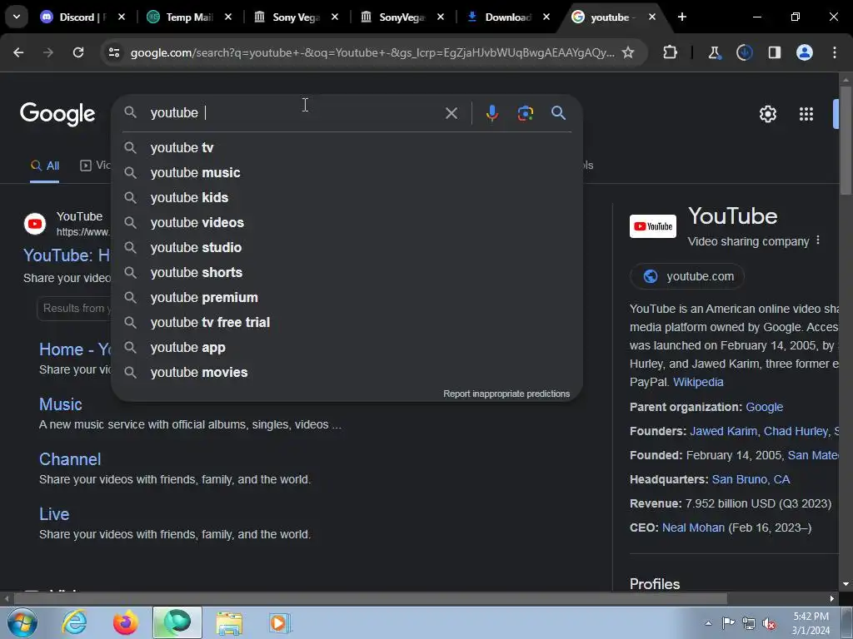Open the Channel sitelink
Image resolution: width=853 pixels, height=639 pixels.
[x=70, y=459]
